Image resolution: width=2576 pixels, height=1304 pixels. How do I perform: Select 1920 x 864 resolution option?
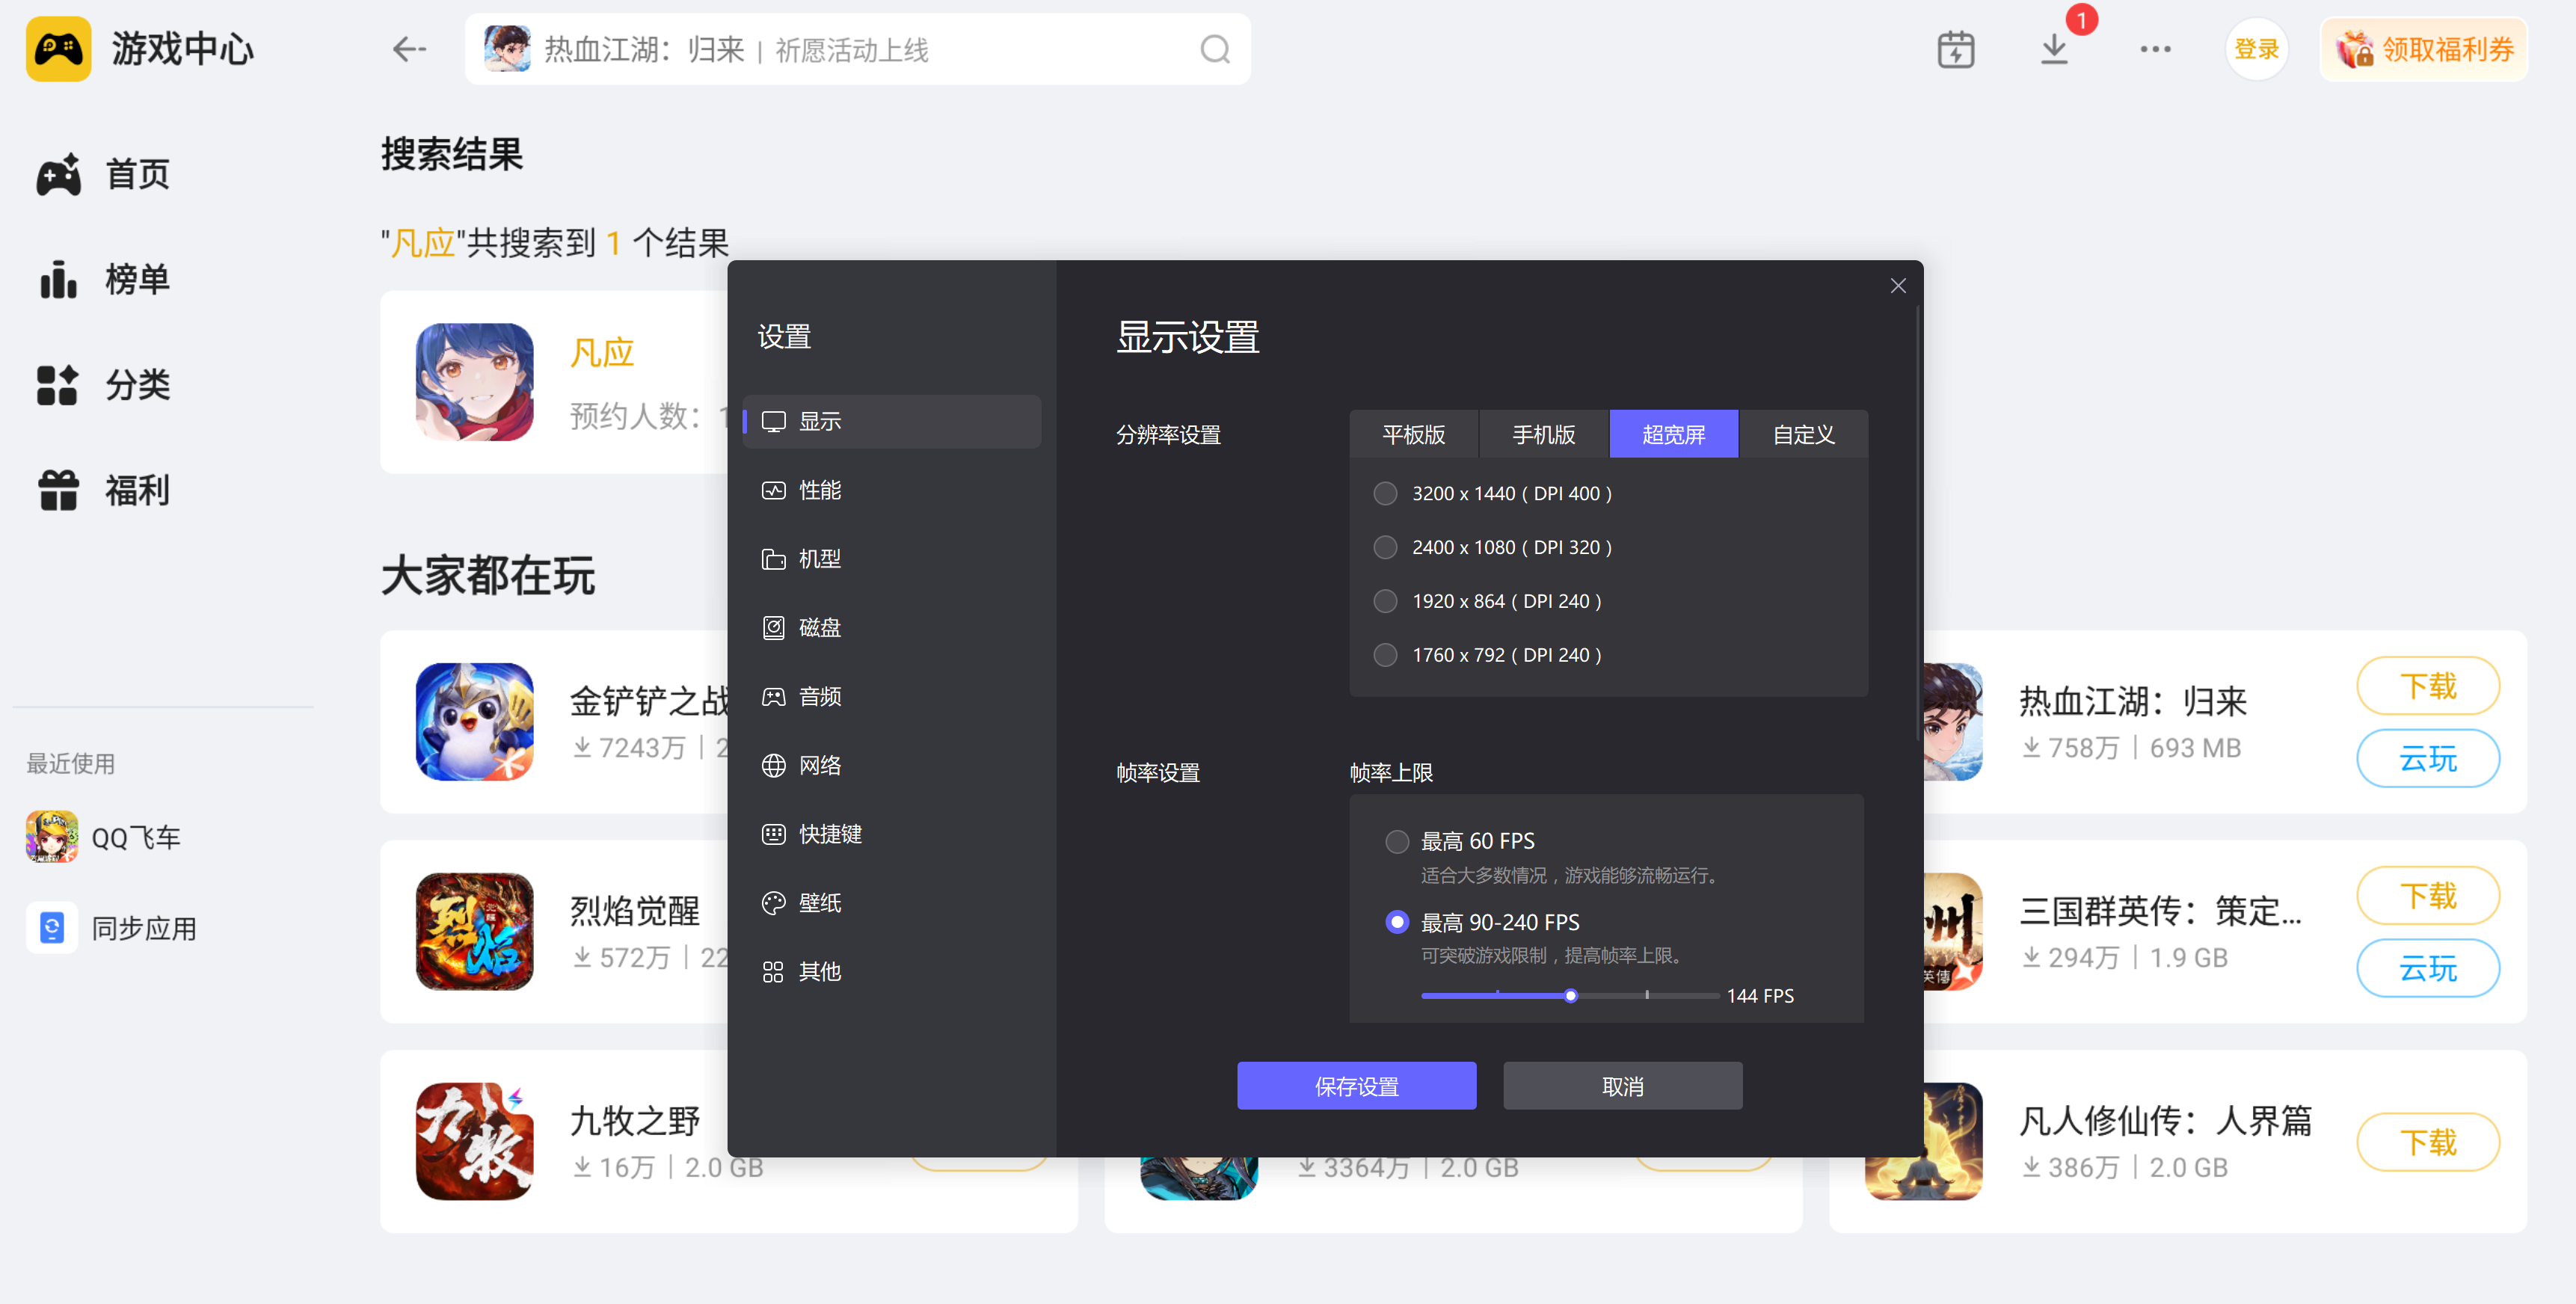coord(1385,601)
